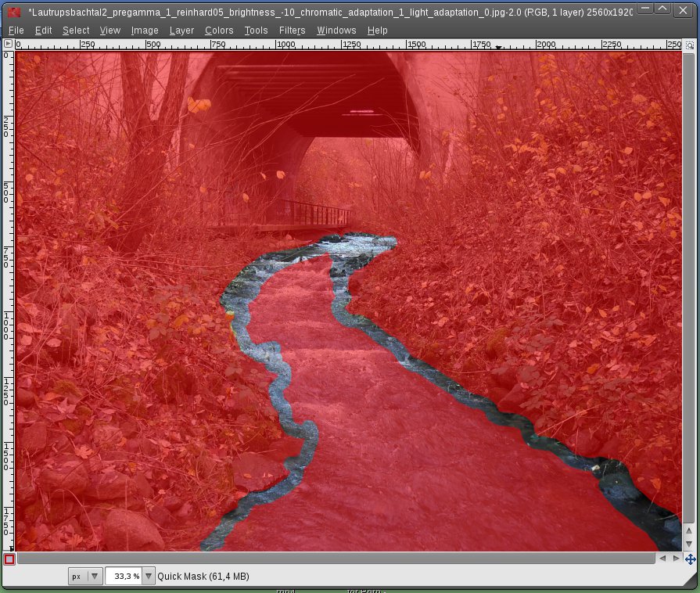
Task: Click the horizontal scrollbar track
Action: pyautogui.click(x=336, y=559)
